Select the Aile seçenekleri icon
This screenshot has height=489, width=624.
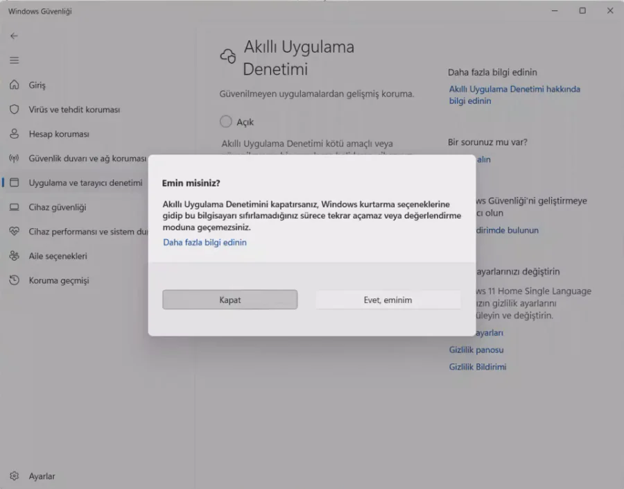[x=15, y=255]
